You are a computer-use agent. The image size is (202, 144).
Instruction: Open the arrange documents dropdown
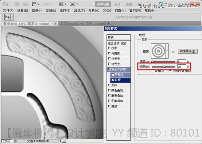pyautogui.click(x=62, y=4)
